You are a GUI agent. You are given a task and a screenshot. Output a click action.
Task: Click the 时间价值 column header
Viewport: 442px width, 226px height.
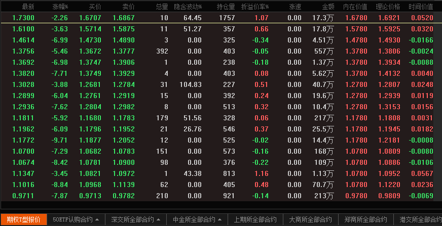(x=421, y=7)
